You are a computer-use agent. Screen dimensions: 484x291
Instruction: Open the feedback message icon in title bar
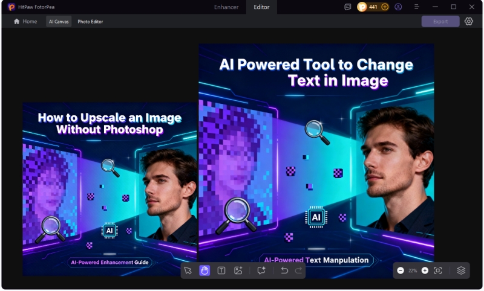(347, 7)
